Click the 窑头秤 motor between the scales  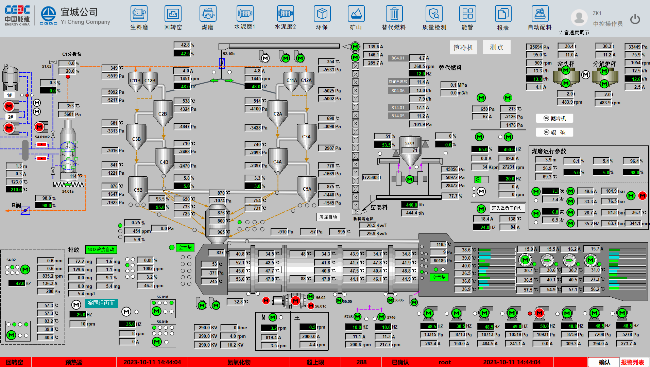pyautogui.click(x=585, y=75)
